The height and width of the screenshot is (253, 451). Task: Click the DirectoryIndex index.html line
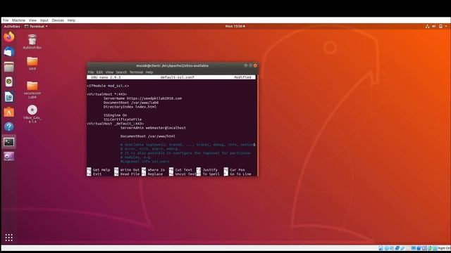[x=130, y=107]
